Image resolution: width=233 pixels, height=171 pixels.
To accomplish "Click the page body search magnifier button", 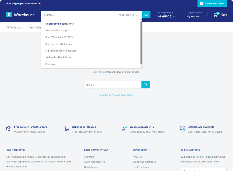I will pyautogui.click(x=145, y=85).
